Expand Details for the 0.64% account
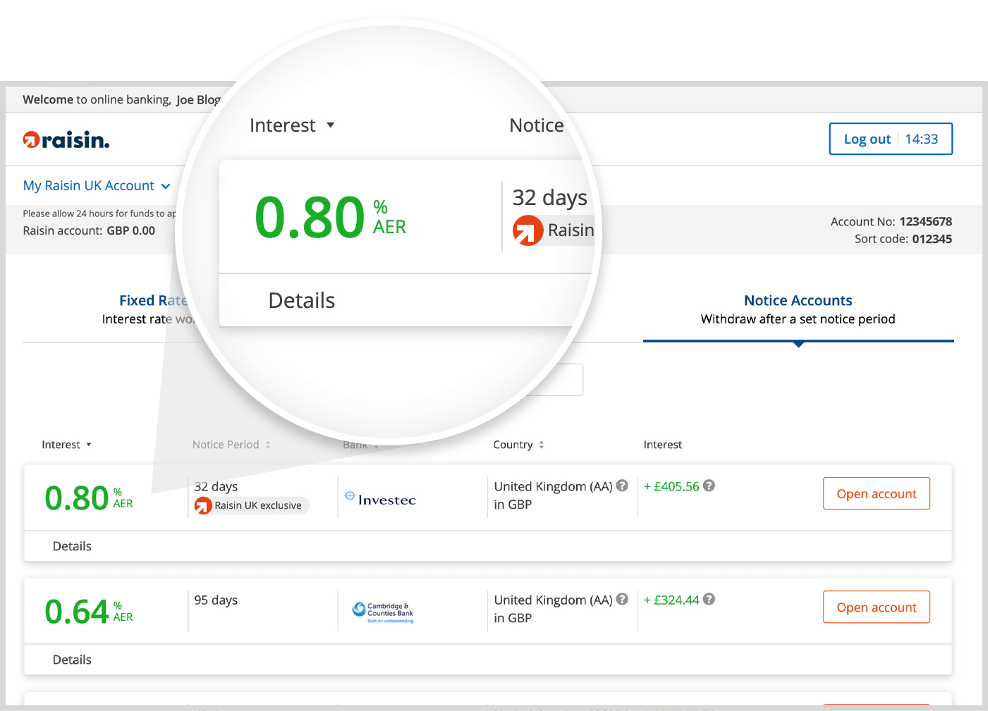Image resolution: width=988 pixels, height=711 pixels. [x=72, y=660]
